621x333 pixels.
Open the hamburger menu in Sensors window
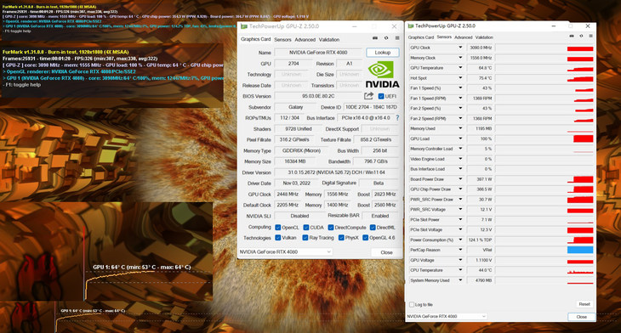590,36
